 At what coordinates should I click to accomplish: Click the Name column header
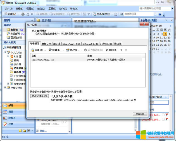tap(58, 56)
